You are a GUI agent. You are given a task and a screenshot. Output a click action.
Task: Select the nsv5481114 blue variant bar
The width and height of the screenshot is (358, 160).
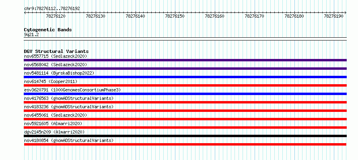[x=185, y=77]
